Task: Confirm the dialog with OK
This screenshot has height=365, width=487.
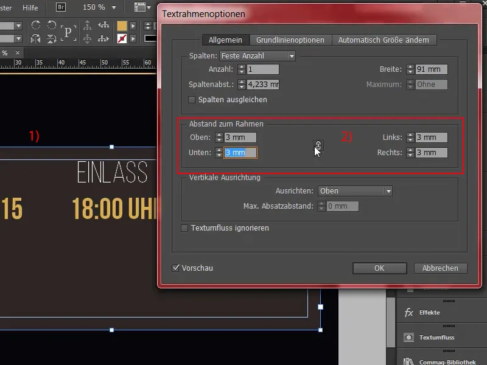Action: (379, 268)
